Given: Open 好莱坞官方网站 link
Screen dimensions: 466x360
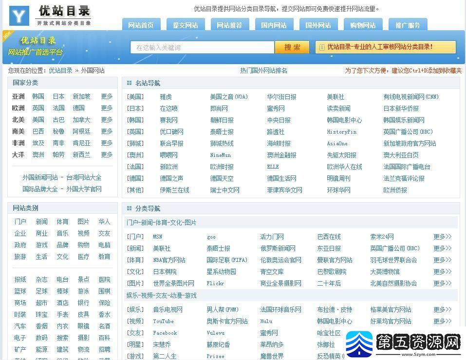Looking at the screenshot, I should [391, 321].
